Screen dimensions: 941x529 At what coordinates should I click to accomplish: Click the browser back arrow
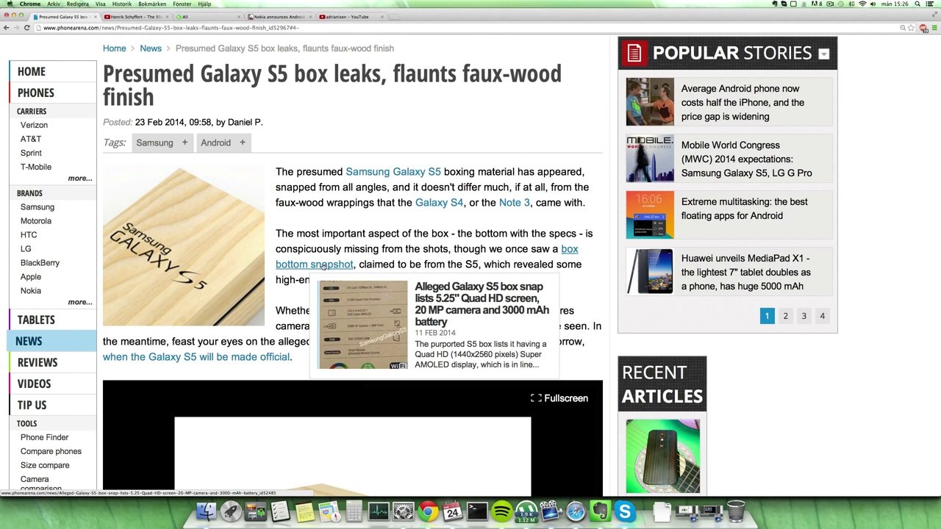click(7, 28)
